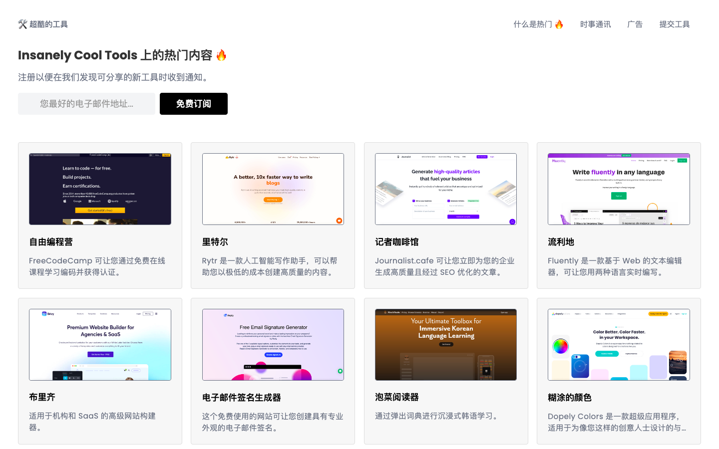Screen dimensions: 719x449
Task: Open the 流利地 Fluently thumbnail
Action: (619, 189)
